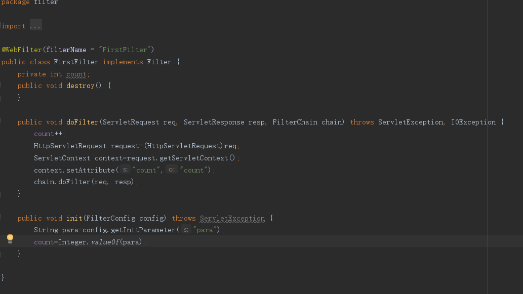Click the (HttpServletRequest) cast expression
The image size is (523, 294).
pos(183,146)
